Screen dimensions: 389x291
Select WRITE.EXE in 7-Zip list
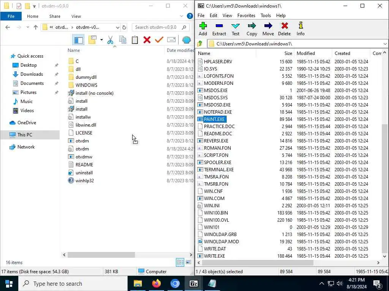214,256
